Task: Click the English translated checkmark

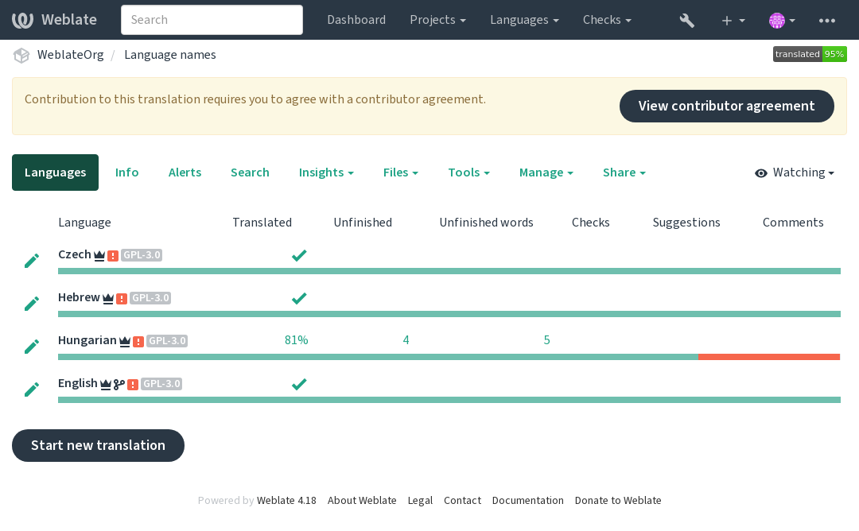Action: point(299,384)
